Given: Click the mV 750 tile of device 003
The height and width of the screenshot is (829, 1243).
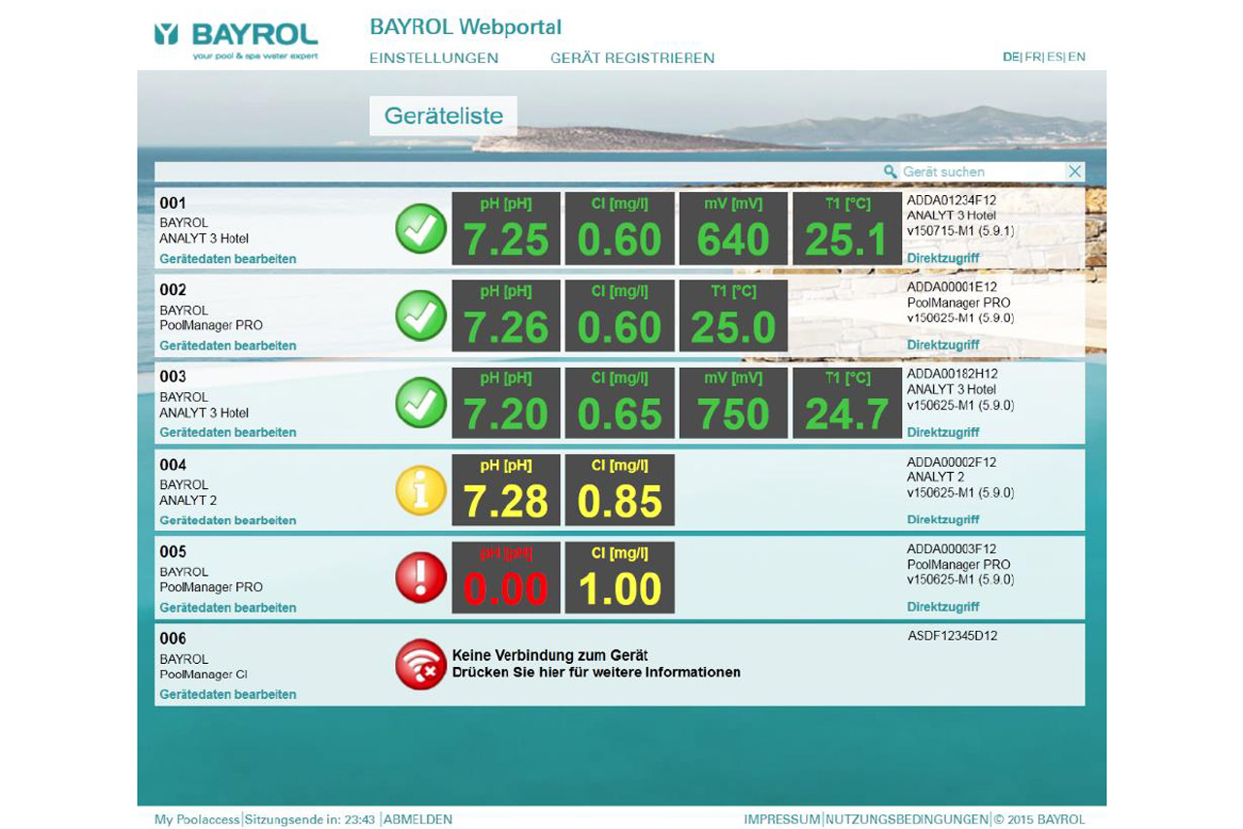Looking at the screenshot, I should 733,403.
